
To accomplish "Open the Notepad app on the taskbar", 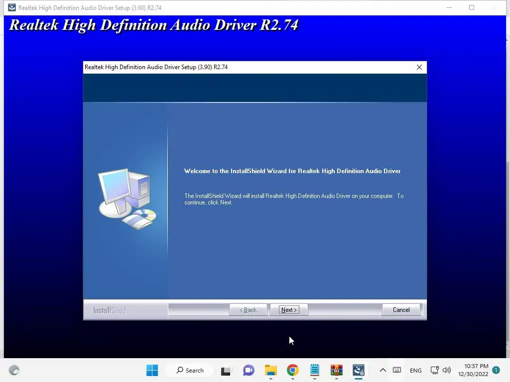I will pos(315,370).
